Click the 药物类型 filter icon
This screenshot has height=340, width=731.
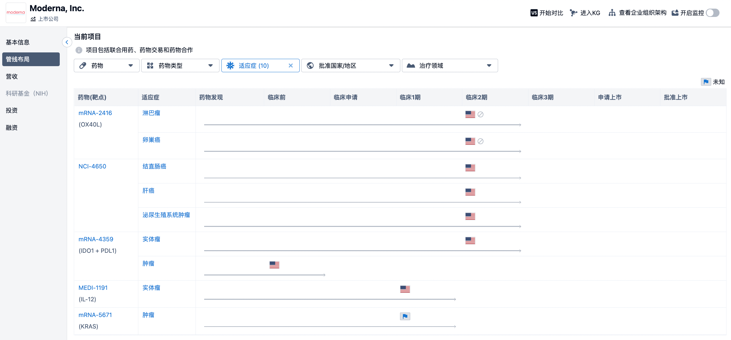(150, 66)
